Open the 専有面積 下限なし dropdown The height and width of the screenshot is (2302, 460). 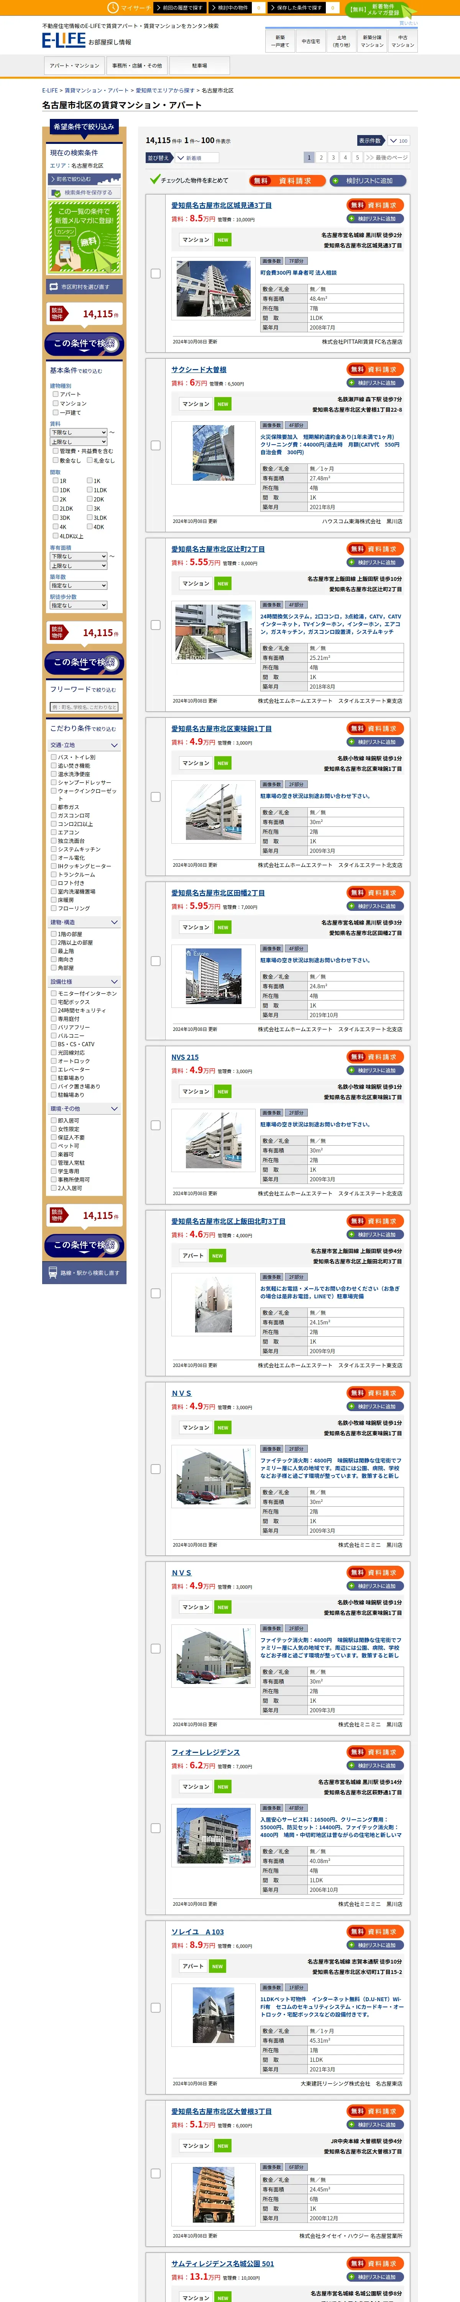tap(79, 556)
